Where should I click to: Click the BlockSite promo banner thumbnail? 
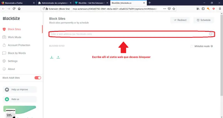tap(20, 112)
